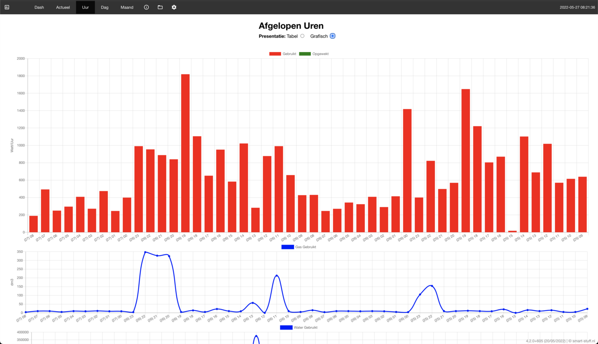
Task: Hide the Gas Gebruikt dataset via legend
Action: coord(287,247)
